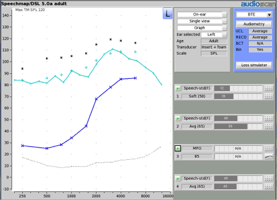
Task: Open grid icon for test 2 Avg (65)
Action: click(269, 126)
